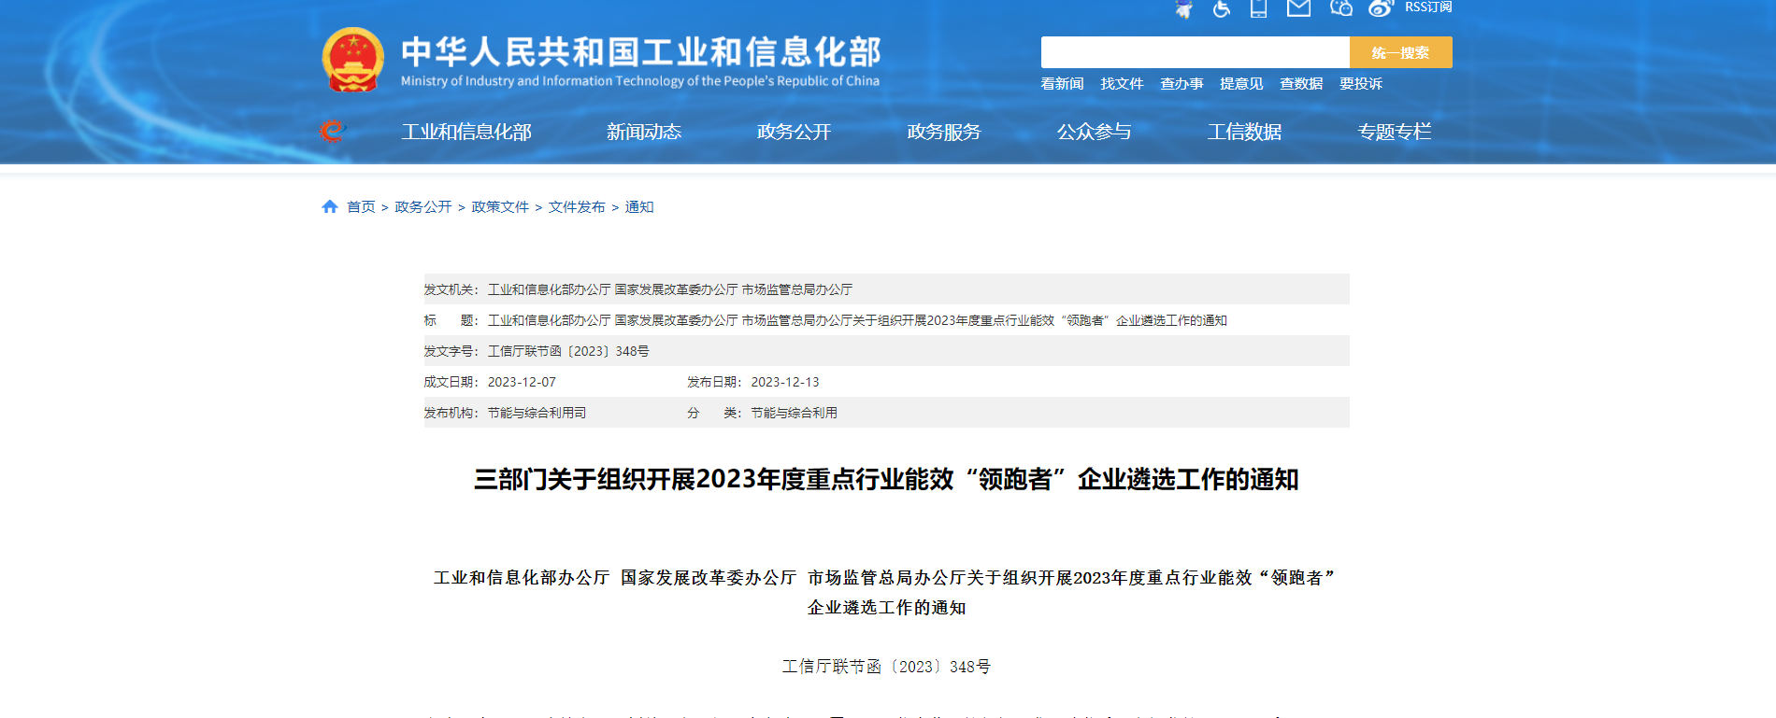Click the RSS订阅 link
Screen dimensions: 1776x718
[x=1428, y=7]
